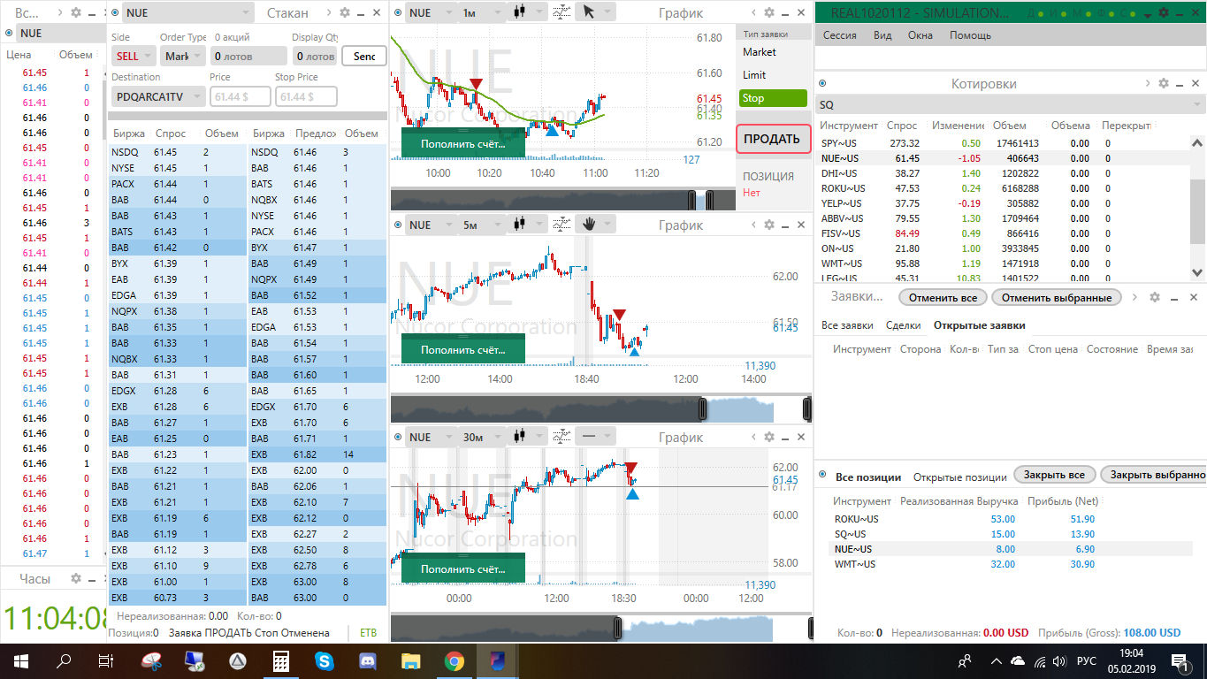Screen dimensions: 1207x679
Task: Click Отменить выбранные button
Action: click(1057, 298)
